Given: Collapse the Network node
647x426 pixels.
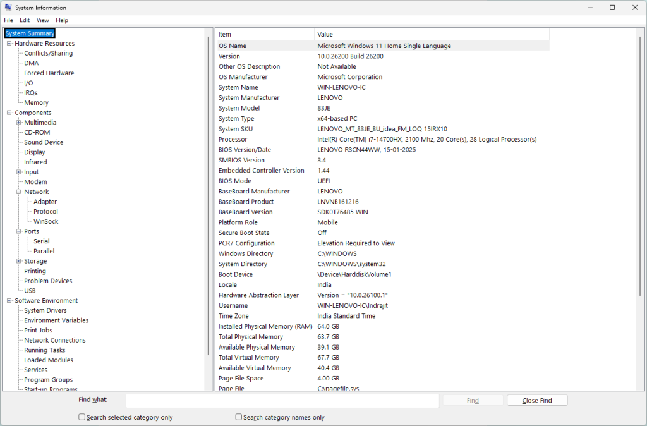Looking at the screenshot, I should 18,192.
